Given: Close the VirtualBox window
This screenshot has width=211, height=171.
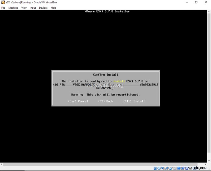Looking at the screenshot, I should click(x=206, y=2).
